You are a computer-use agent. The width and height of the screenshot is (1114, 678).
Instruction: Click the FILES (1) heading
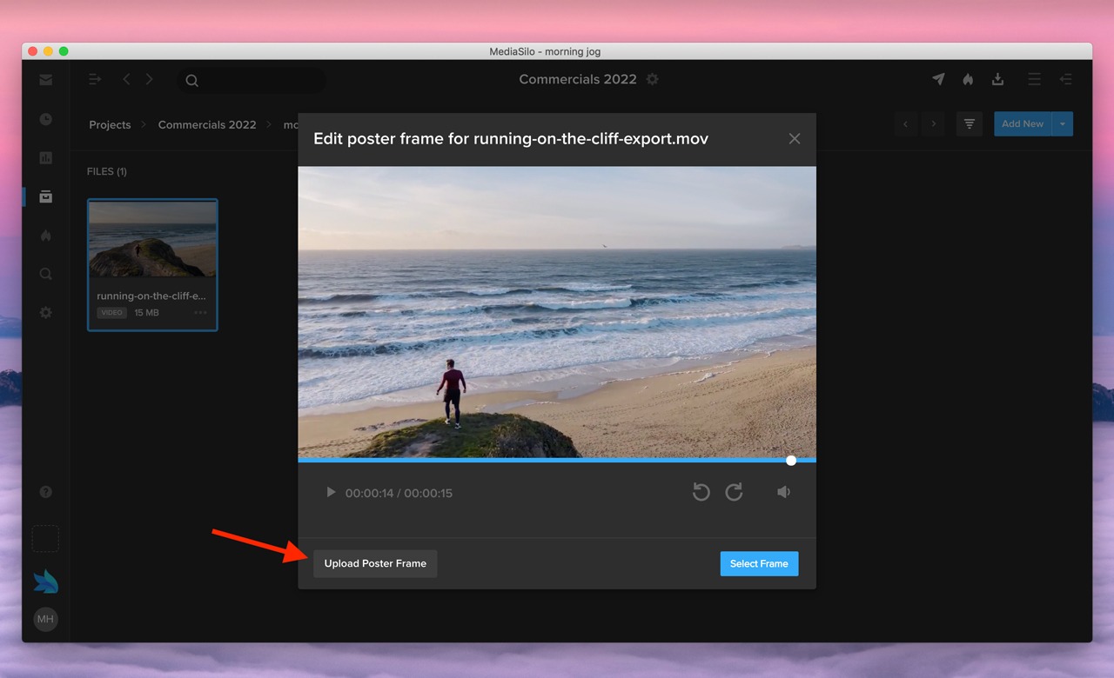click(x=107, y=171)
